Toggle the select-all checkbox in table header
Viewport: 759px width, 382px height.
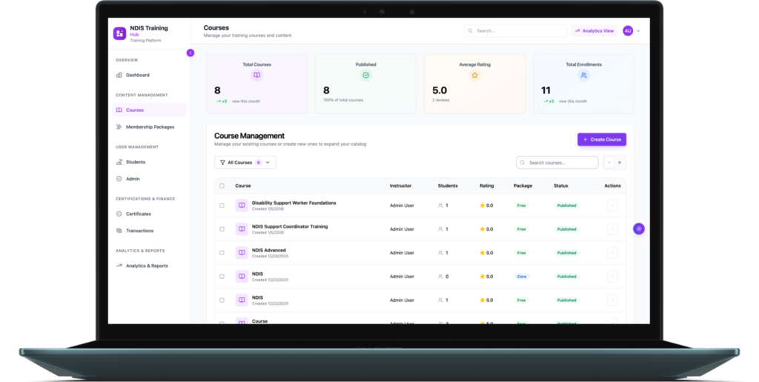pyautogui.click(x=222, y=185)
